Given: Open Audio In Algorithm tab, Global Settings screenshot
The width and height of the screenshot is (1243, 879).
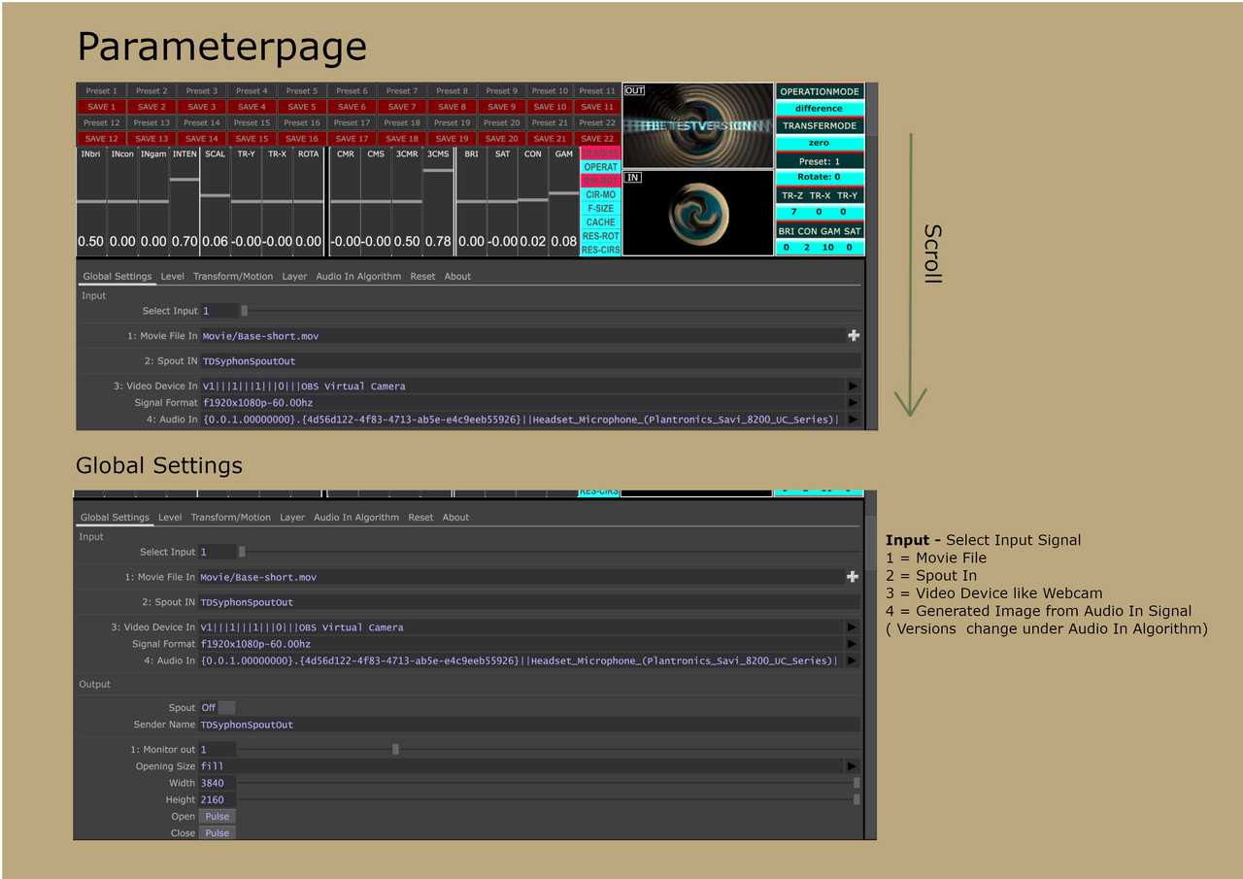Looking at the screenshot, I should (356, 518).
